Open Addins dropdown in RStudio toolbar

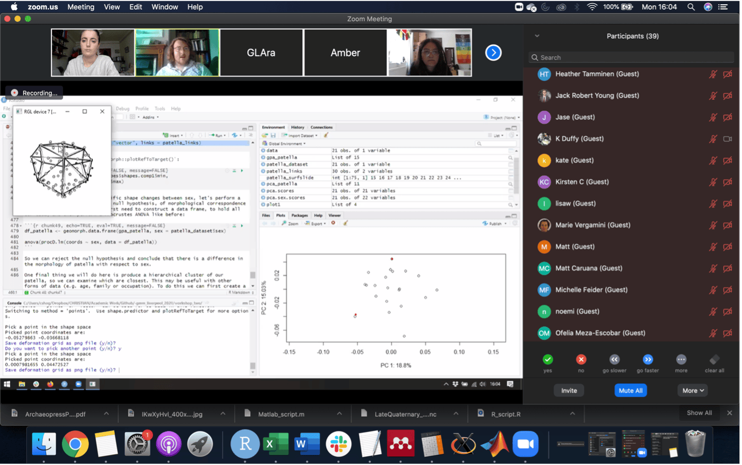click(x=150, y=117)
